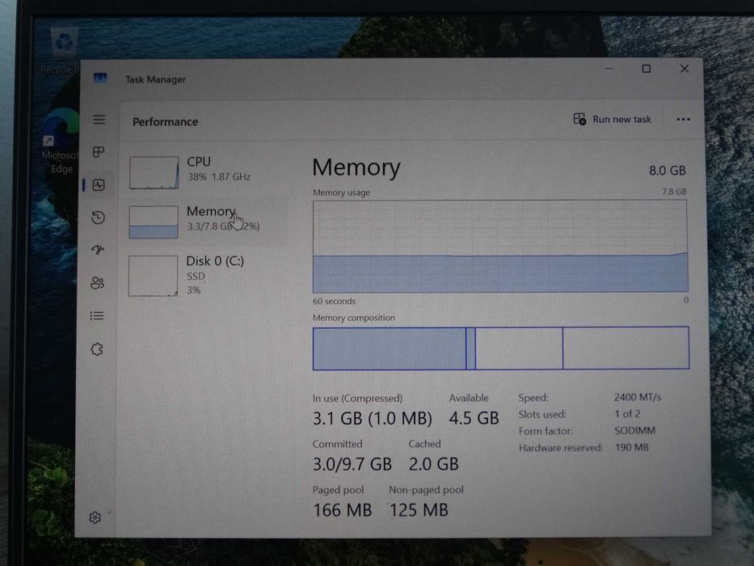Minimize the Task Manager window

(609, 69)
